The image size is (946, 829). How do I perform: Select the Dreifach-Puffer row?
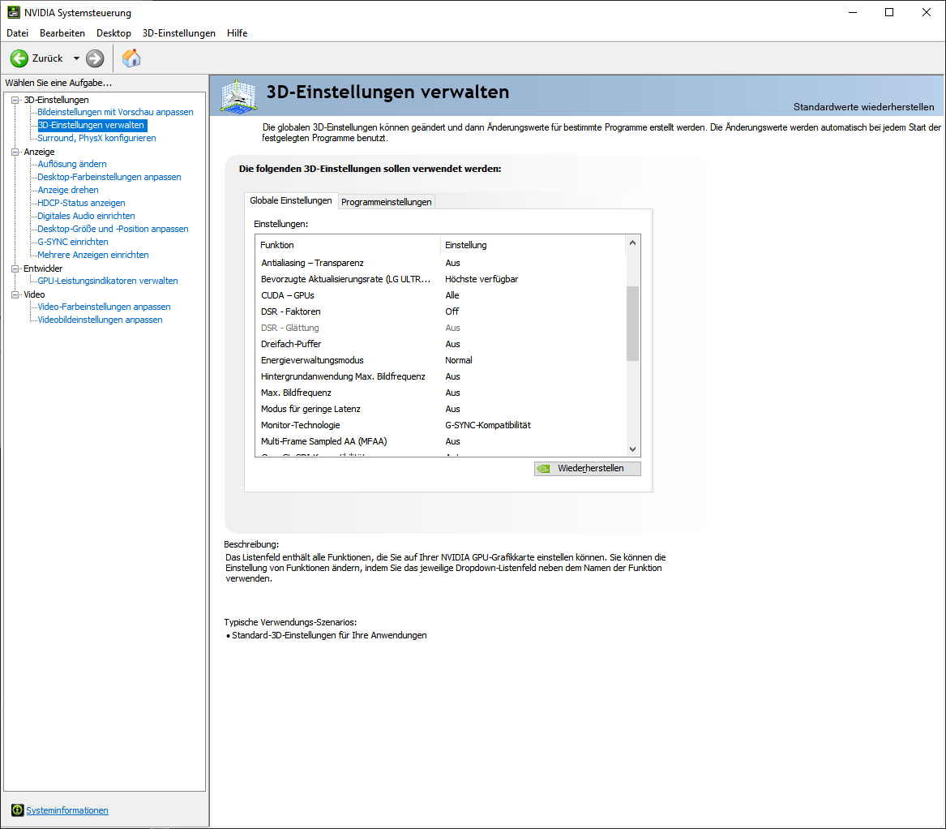(441, 344)
